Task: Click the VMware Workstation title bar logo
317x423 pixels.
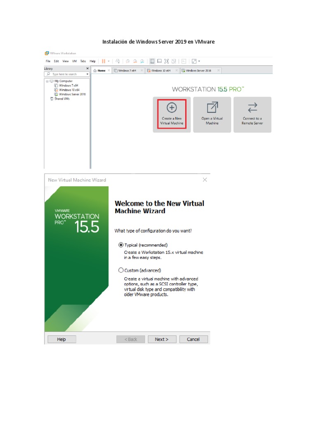Action: pyautogui.click(x=47, y=53)
